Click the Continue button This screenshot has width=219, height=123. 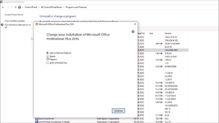point(118,111)
